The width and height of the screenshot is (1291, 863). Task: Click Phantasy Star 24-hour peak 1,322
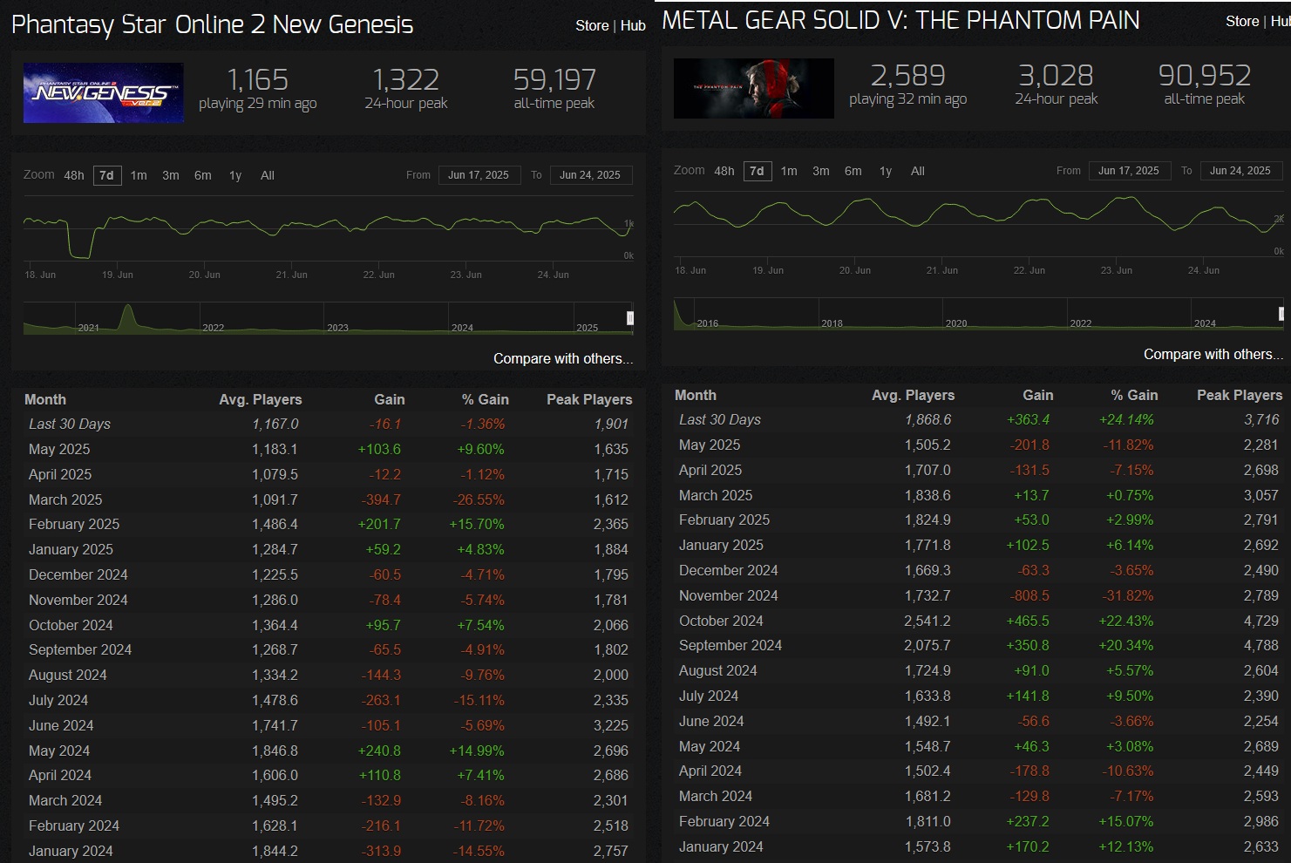tap(406, 80)
